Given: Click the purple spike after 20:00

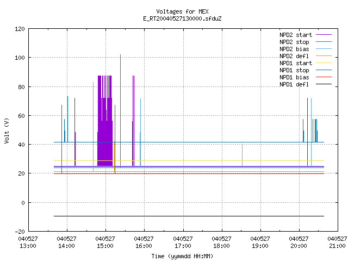Looking at the screenshot, I should tap(307, 132).
